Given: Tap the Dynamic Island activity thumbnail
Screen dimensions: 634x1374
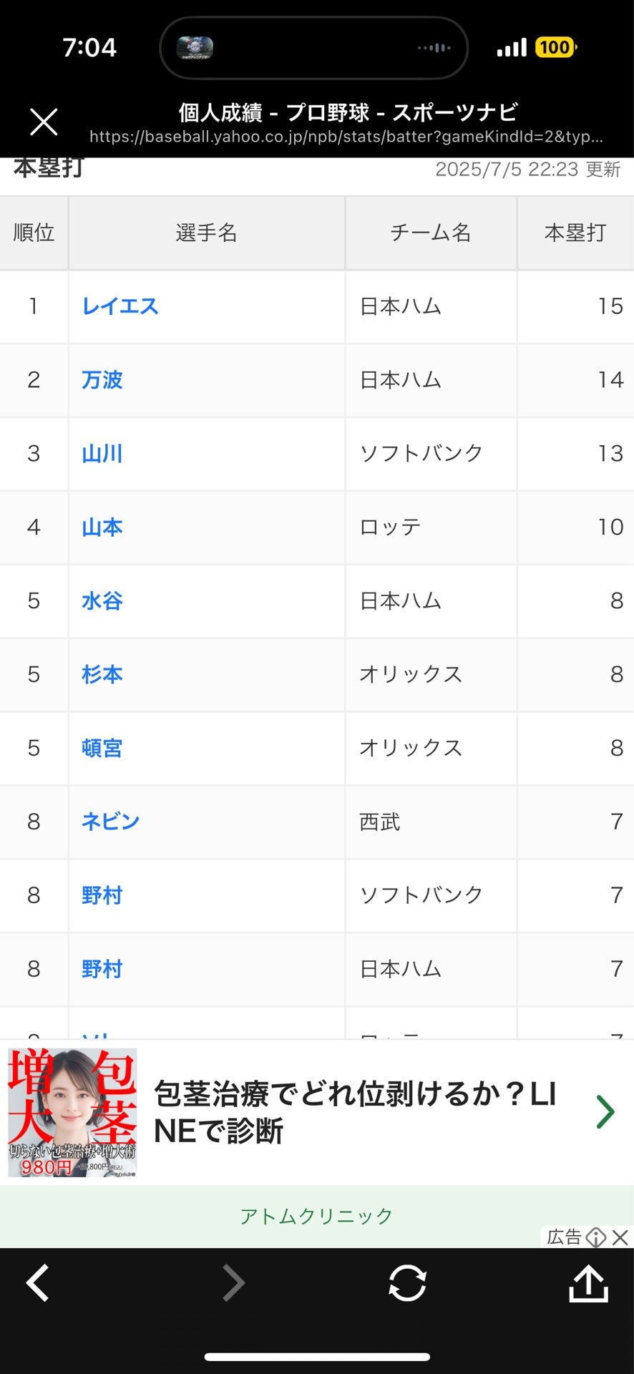Looking at the screenshot, I should (x=195, y=48).
